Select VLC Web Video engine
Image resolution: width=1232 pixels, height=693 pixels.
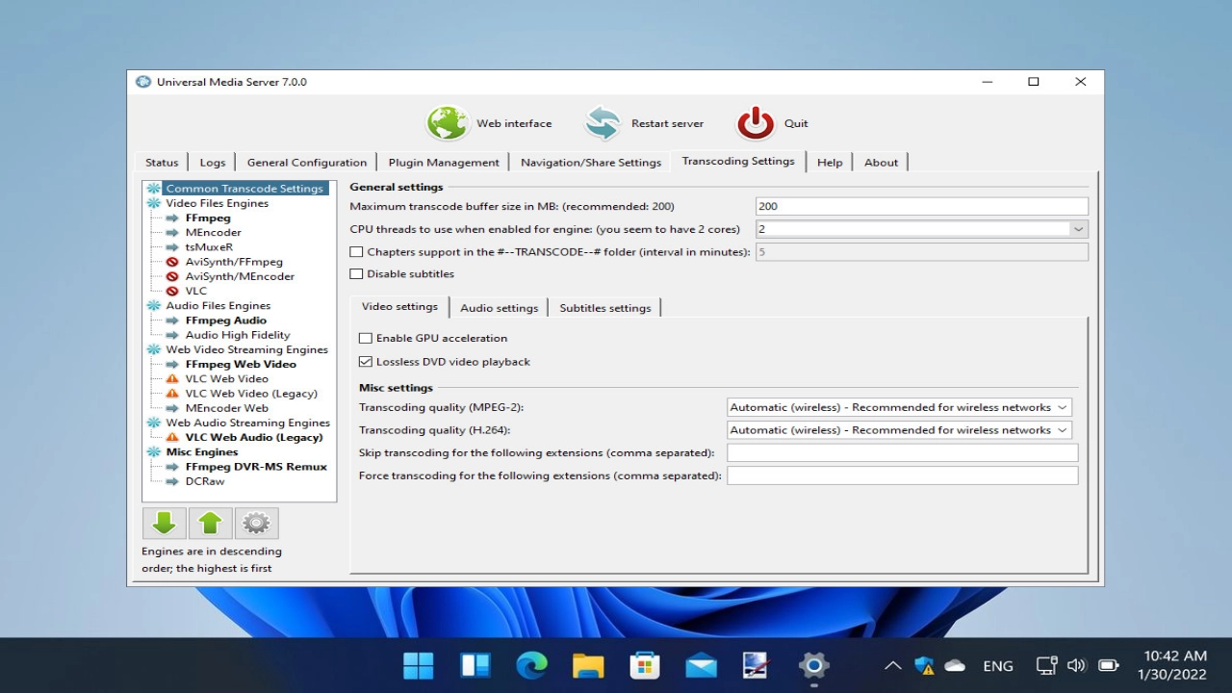point(227,378)
